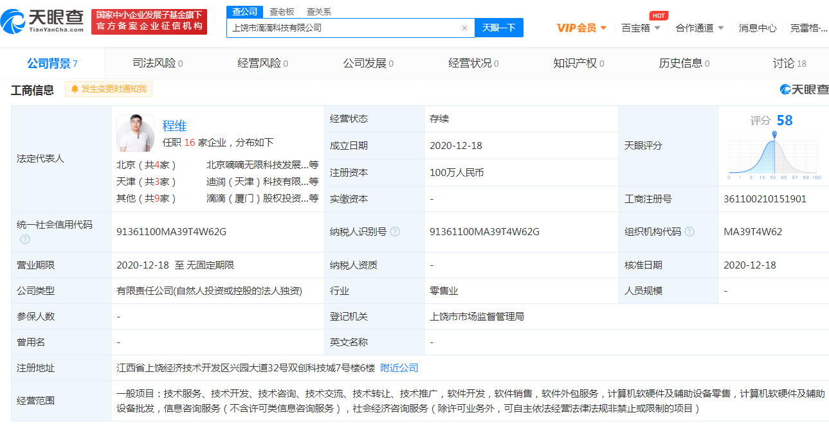The height and width of the screenshot is (424, 829).
Task: Click the credit code 91361100MA39T4W62G under 统一社会信用代码
Action: pyautogui.click(x=171, y=231)
